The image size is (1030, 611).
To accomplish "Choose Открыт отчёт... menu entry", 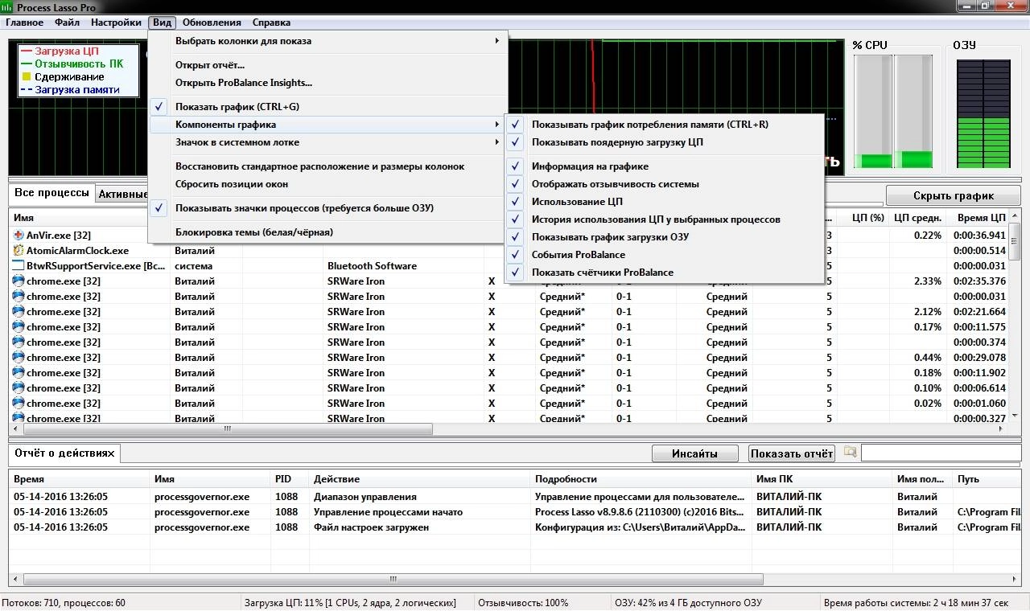I will tap(328, 65).
